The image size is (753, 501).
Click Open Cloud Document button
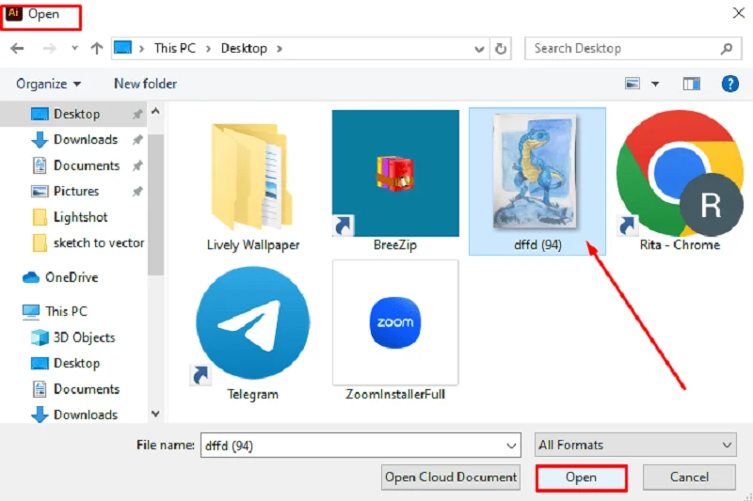451,478
